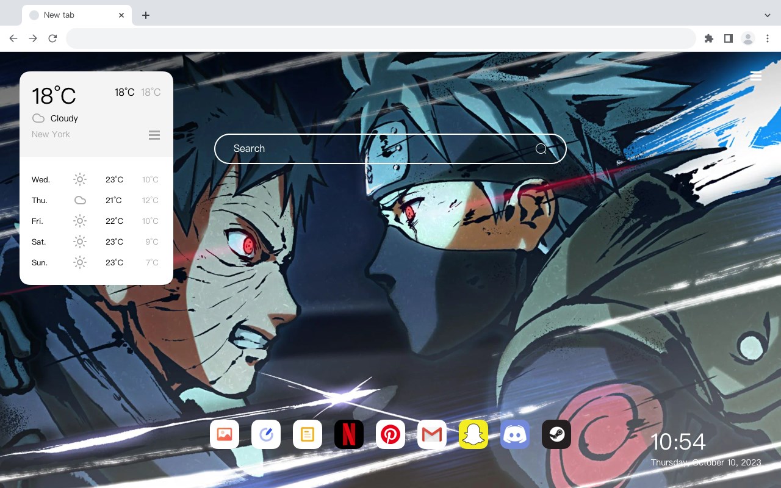Select the New tab tab
Viewport: 781px width, 488px height.
pos(77,15)
